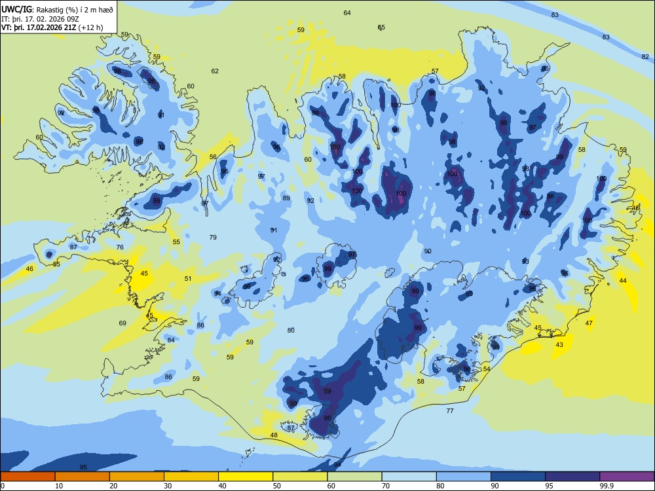Select the medium blue 80–90 legend swatch
This screenshot has width=655, height=491.
point(464,477)
